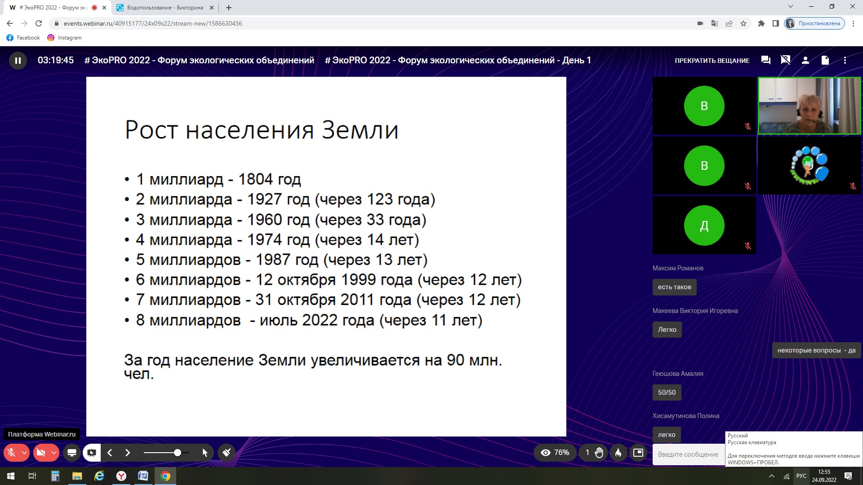
Task: Unmute the microphone
Action: point(12,453)
